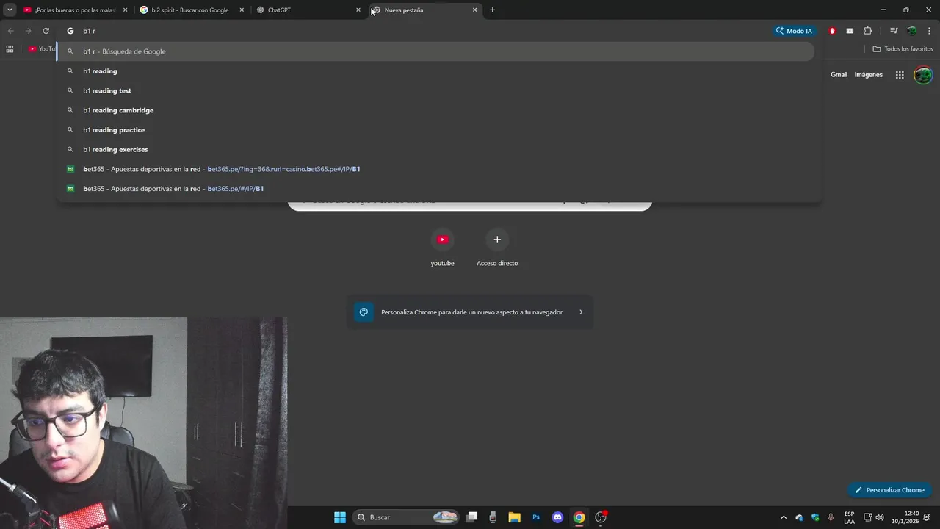Click the Acceso directo plus shortcut
The height and width of the screenshot is (529, 940).
point(497,248)
